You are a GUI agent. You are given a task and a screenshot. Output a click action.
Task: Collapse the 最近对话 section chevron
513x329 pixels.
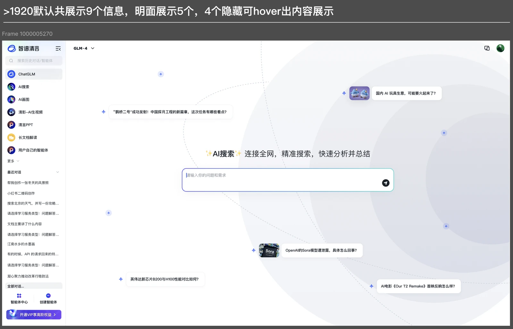[x=58, y=172]
